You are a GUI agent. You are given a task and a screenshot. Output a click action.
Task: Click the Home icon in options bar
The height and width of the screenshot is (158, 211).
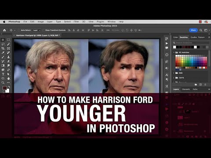click(4, 30)
